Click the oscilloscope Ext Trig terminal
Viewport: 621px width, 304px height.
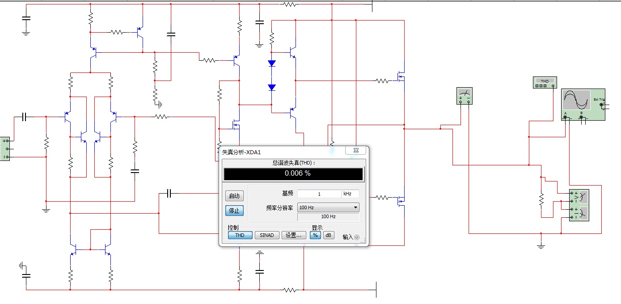(x=602, y=104)
